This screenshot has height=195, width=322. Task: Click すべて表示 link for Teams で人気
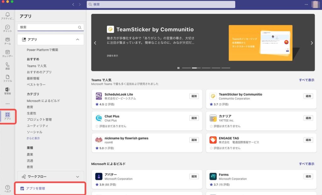pyautogui.click(x=306, y=80)
